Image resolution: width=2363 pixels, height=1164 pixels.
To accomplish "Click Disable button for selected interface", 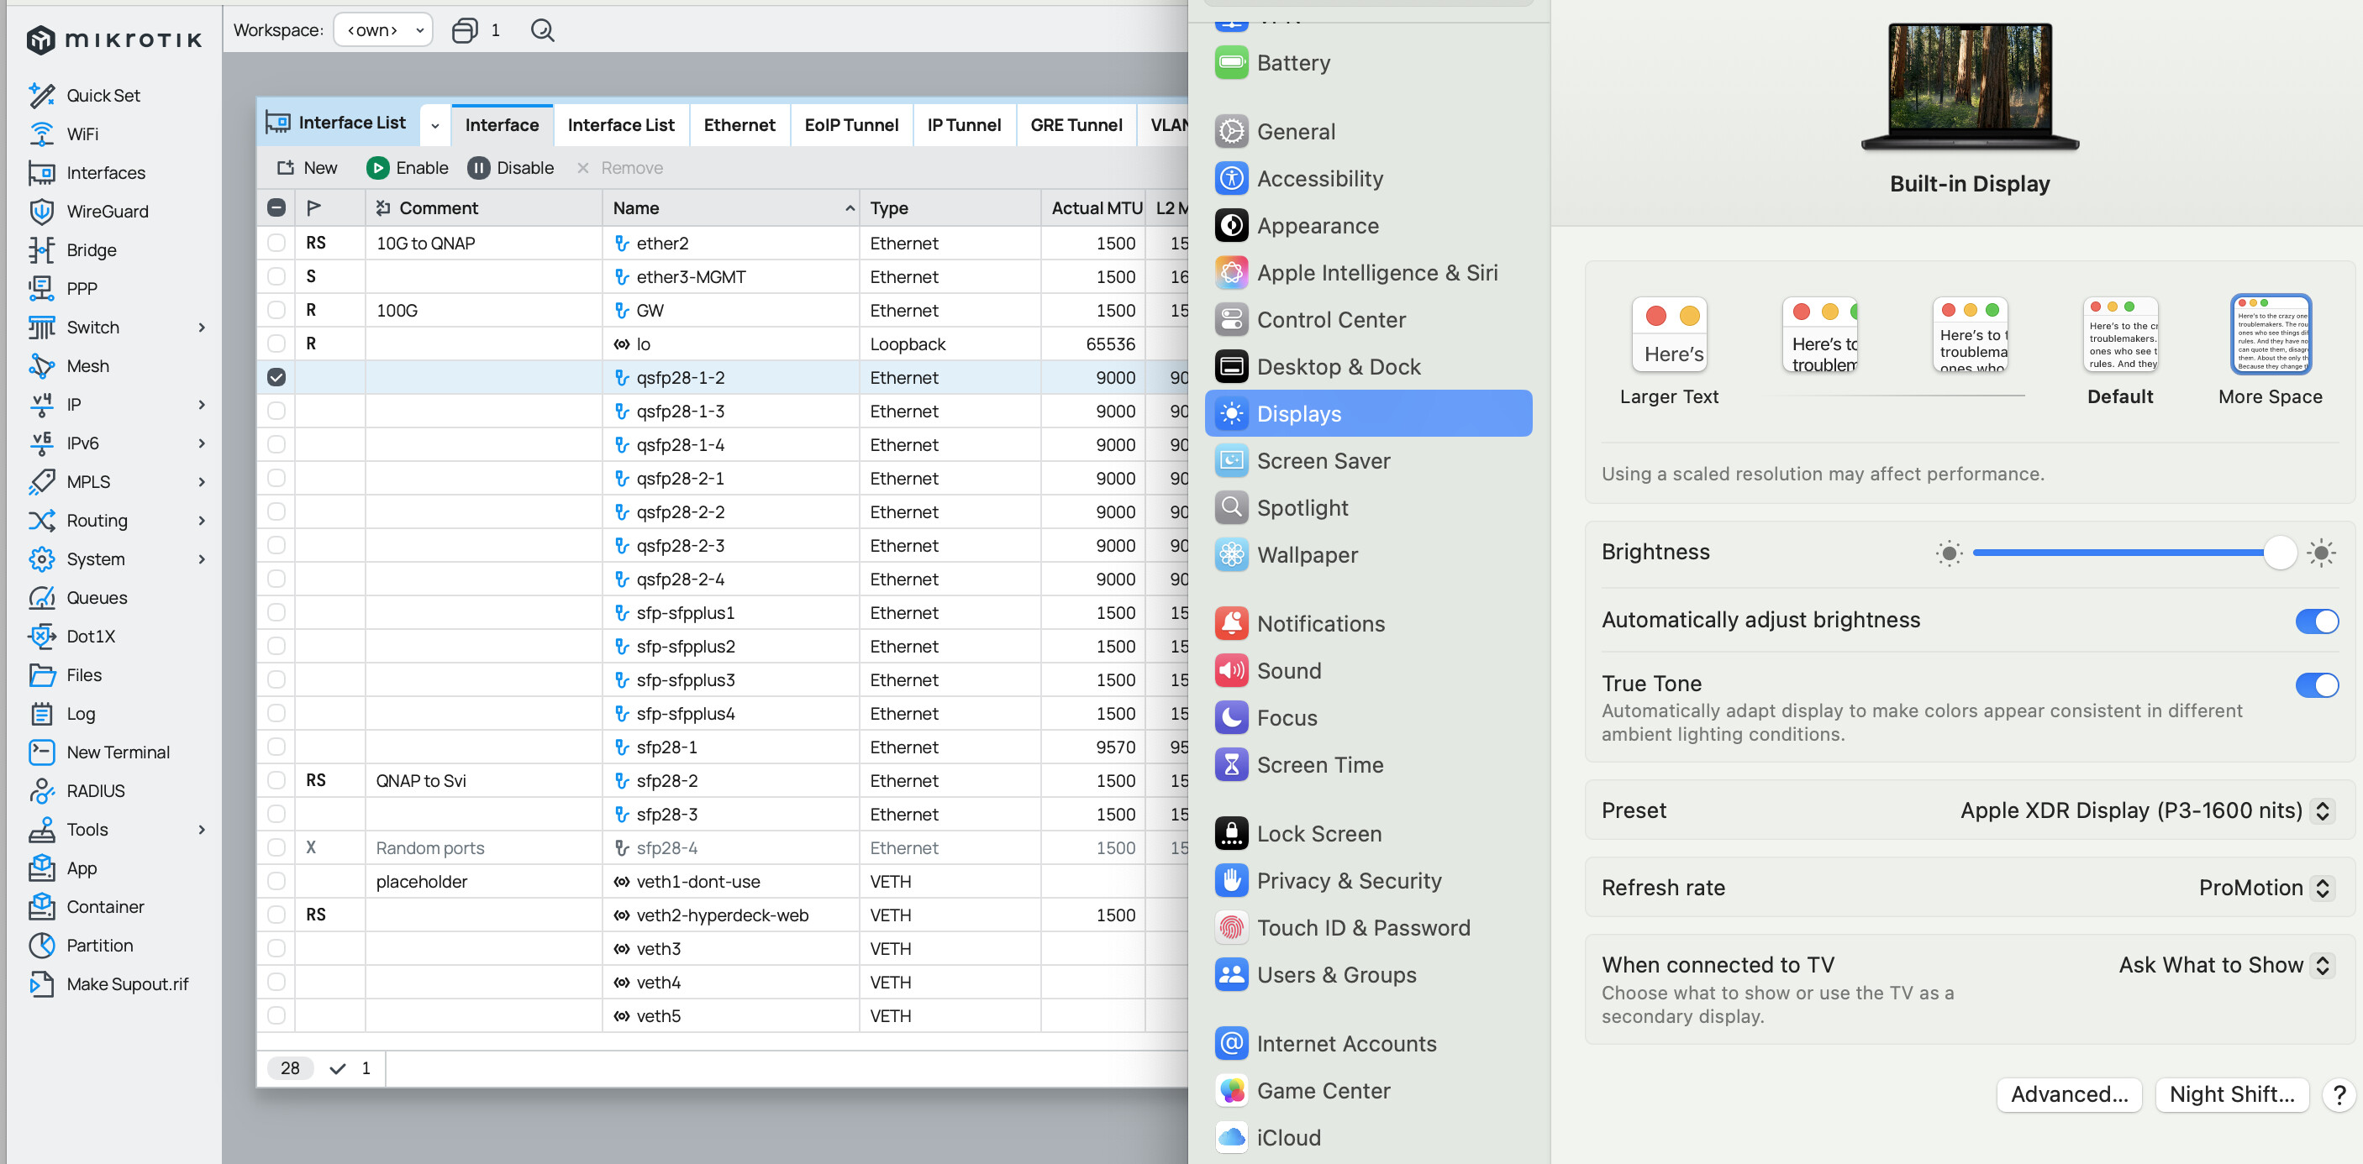I will coord(510,168).
